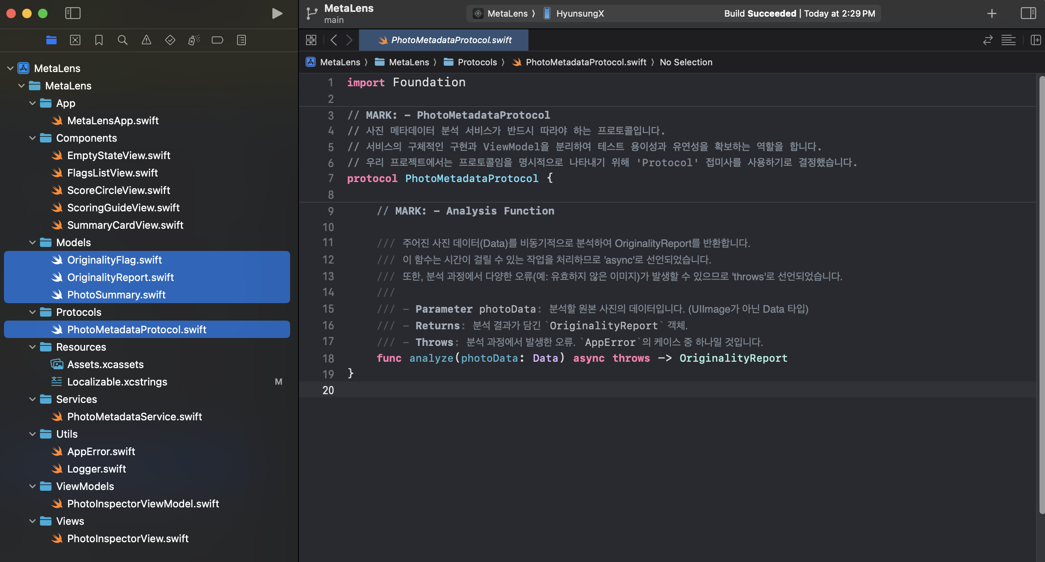Viewport: 1045px width, 562px height.
Task: Open the source control navigator
Action: tap(75, 40)
